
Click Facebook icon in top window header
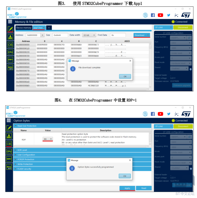[x=153, y=15]
